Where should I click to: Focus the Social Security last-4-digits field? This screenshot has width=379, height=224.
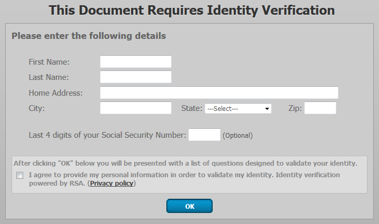pos(204,135)
